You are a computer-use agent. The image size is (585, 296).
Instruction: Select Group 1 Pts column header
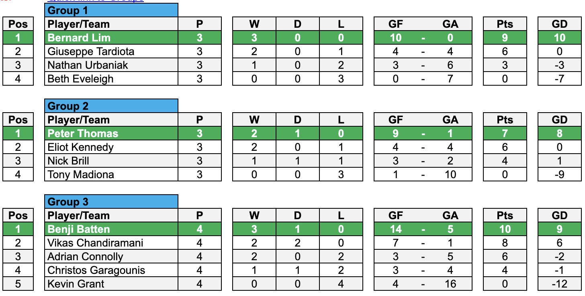coord(505,24)
